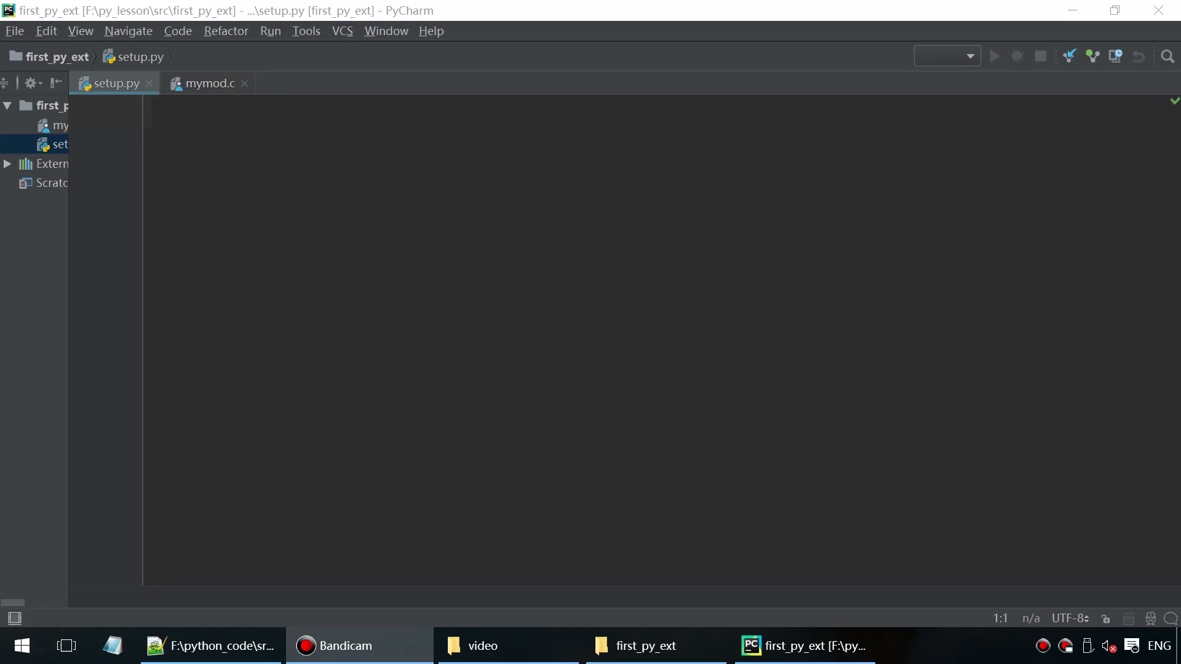Open the run configuration dropdown
The height and width of the screenshot is (664, 1181).
click(x=947, y=57)
